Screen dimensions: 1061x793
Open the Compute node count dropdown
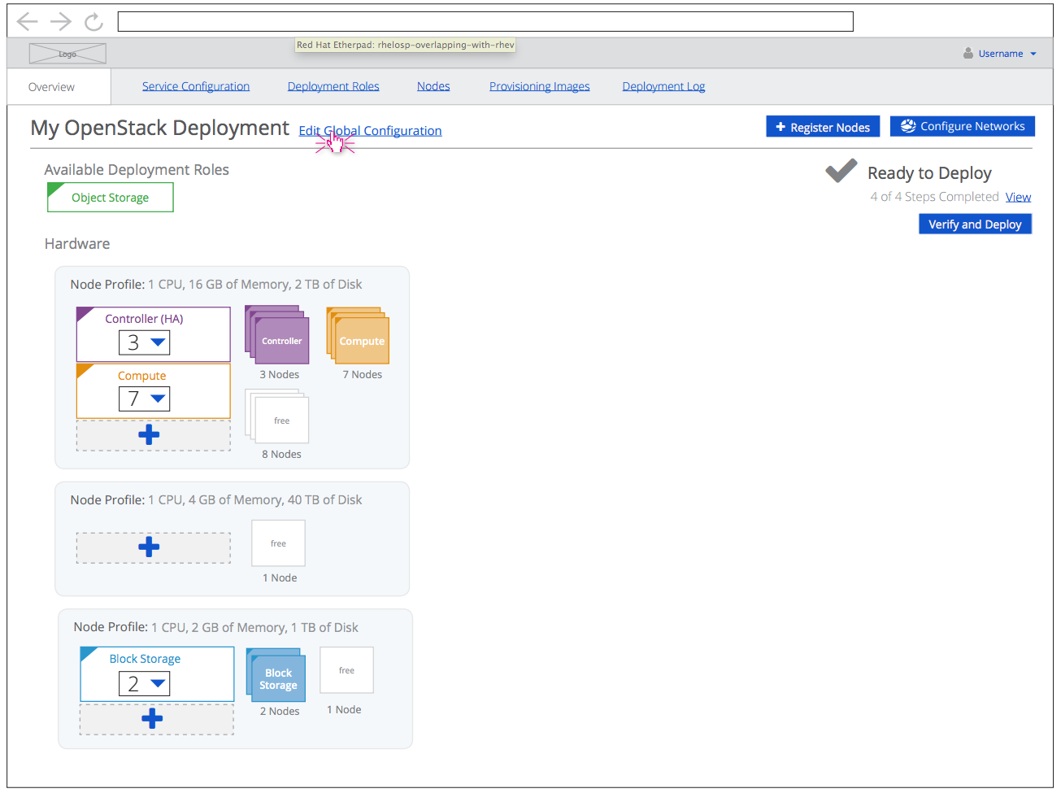(x=145, y=399)
